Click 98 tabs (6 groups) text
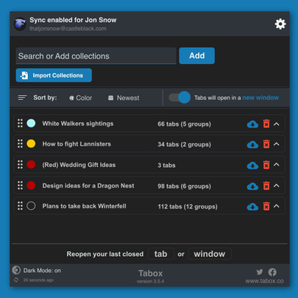The image size is (298, 298). 184,186
